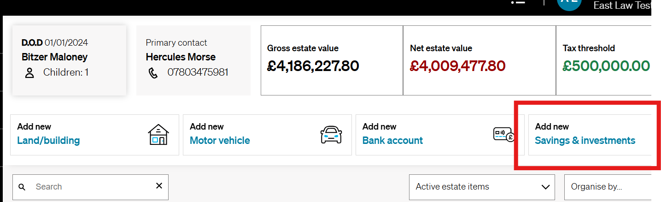Click the car icon on Motor vehicle card

331,135
